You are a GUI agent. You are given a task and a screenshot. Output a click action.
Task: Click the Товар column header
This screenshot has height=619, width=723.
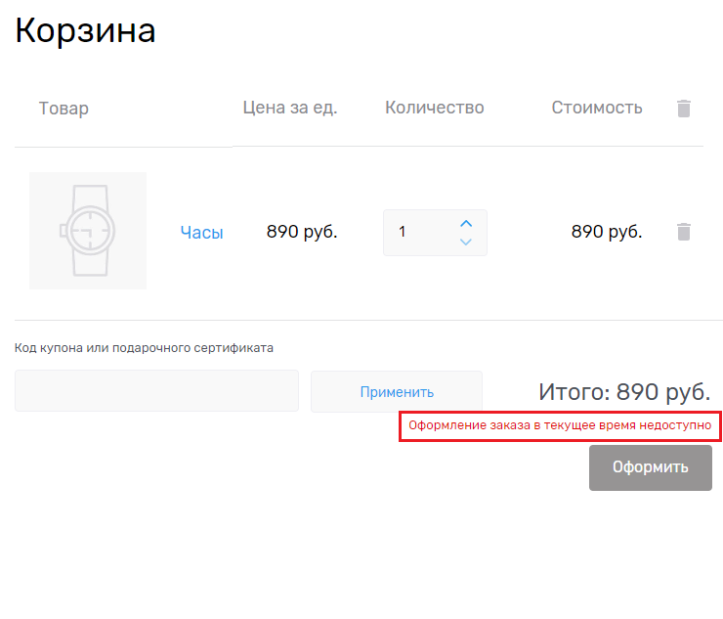coord(64,109)
